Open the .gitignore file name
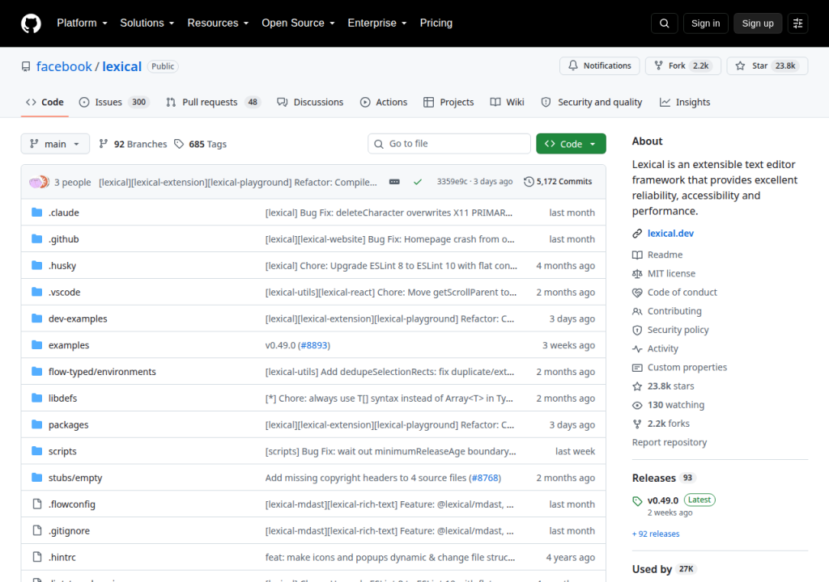The height and width of the screenshot is (582, 829). [x=69, y=531]
